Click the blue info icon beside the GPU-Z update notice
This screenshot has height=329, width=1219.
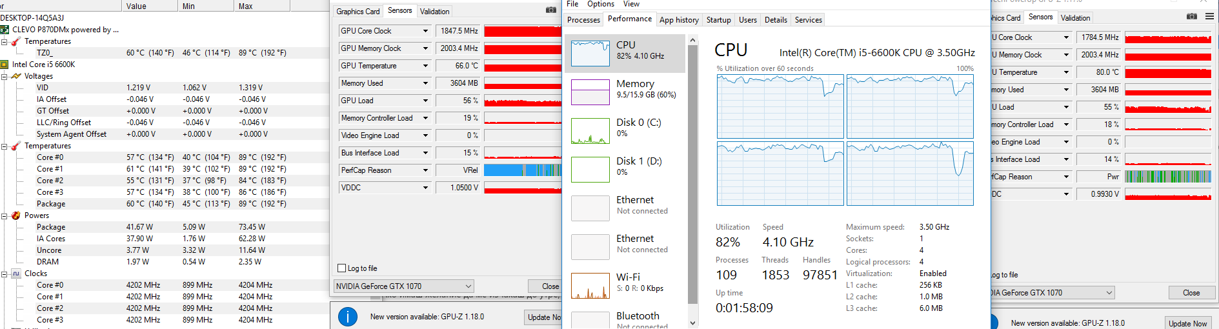point(348,317)
